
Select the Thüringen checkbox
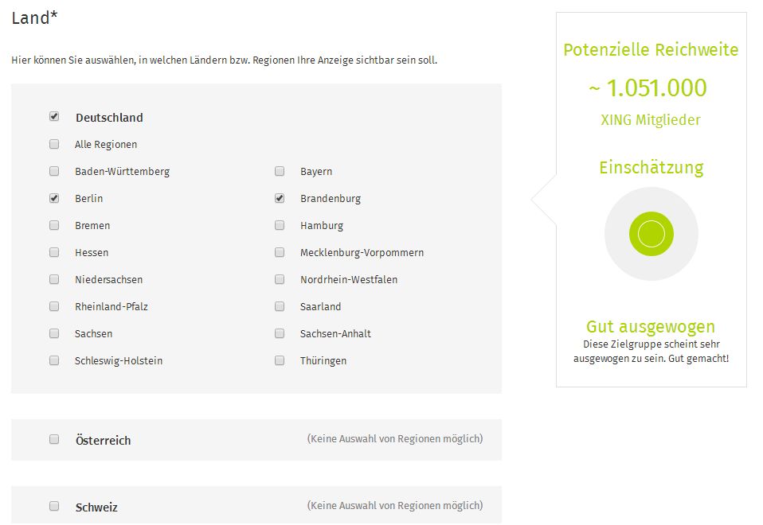pos(280,360)
